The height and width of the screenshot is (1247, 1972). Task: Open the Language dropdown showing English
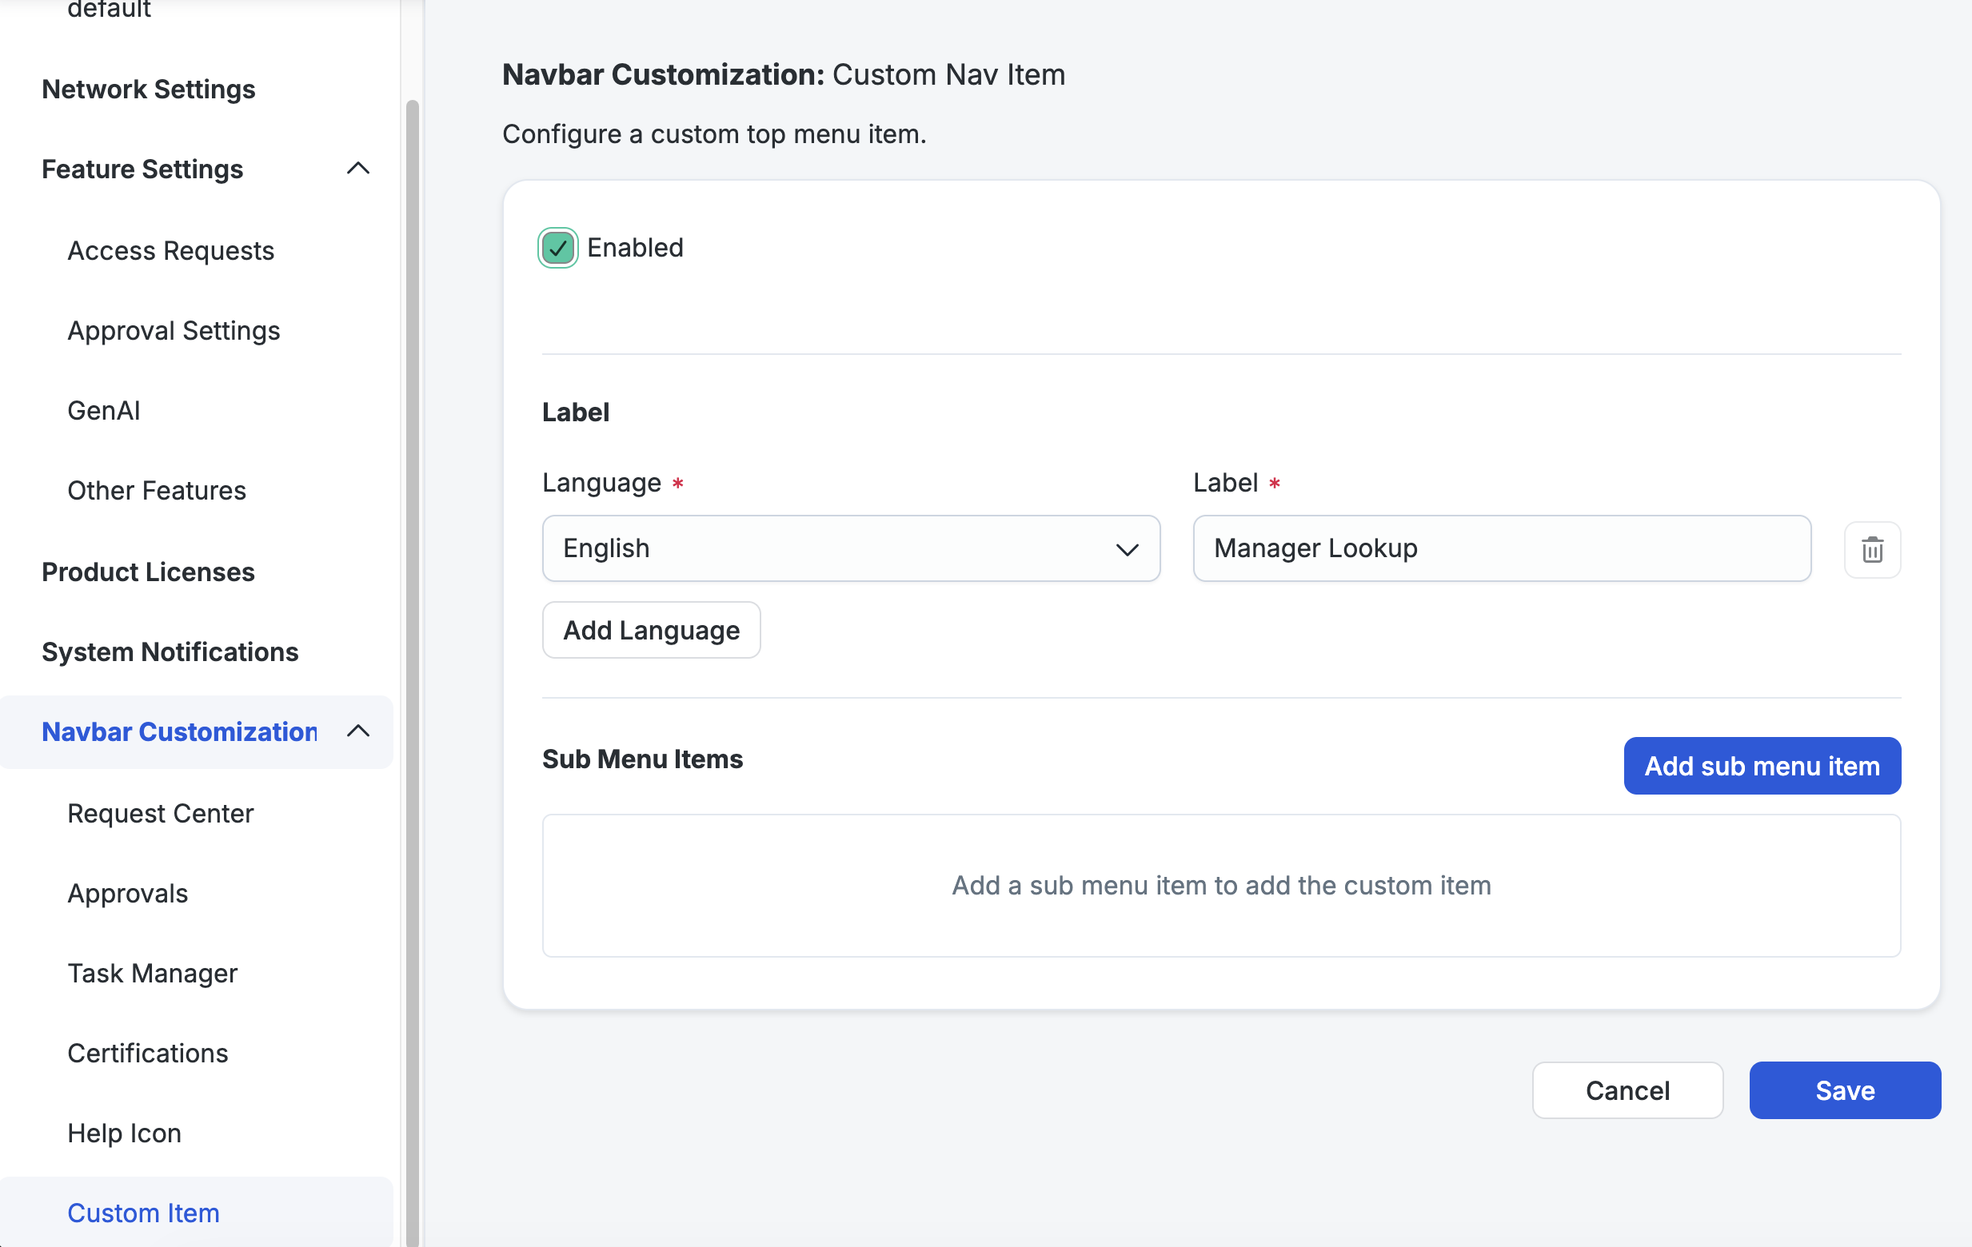[x=850, y=548]
